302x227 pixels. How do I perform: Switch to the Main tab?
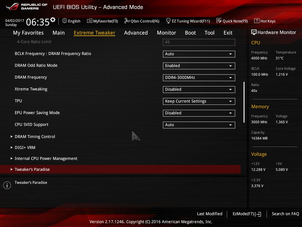[59, 33]
